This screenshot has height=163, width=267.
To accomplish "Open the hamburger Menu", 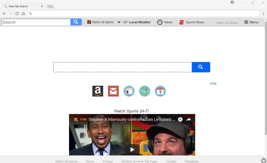I will (x=251, y=22).
